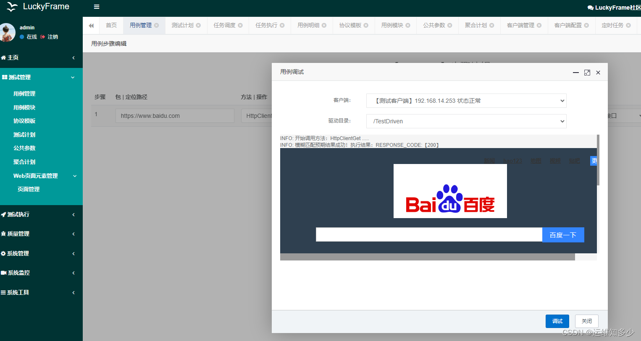Switch to the 客户端管理 tab
The image size is (641, 341).
coord(520,25)
